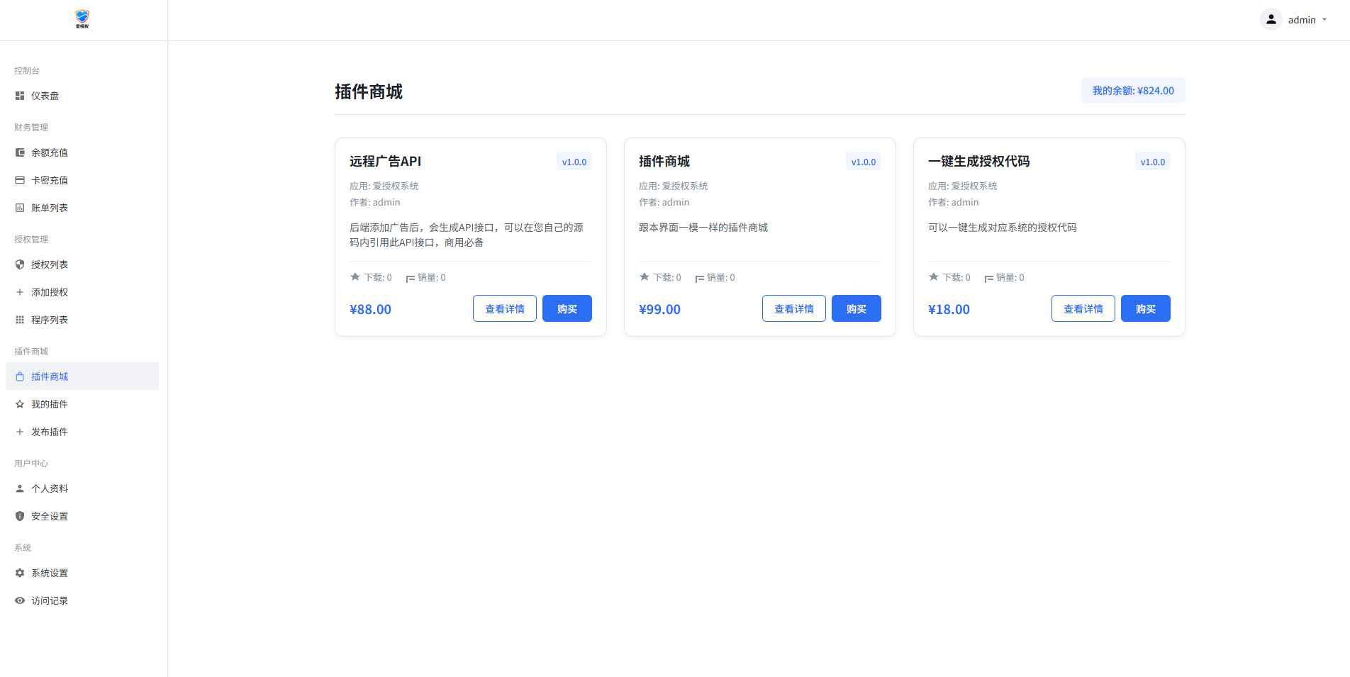Click the 安全设置 security shield icon
The image size is (1350, 677).
point(19,516)
